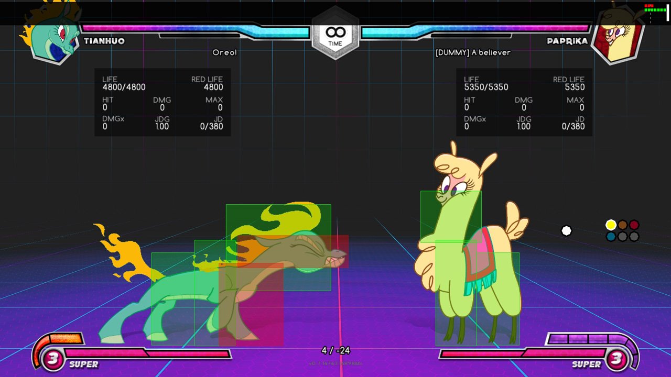Screen dimensions: 671x377
Task: Click the SUPER label under Paprika's meter
Action: click(x=586, y=364)
